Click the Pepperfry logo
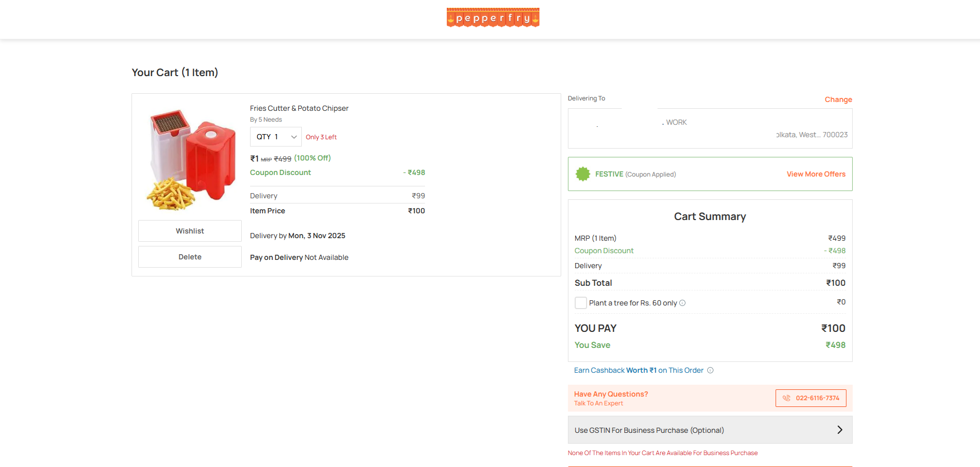This screenshot has width=980, height=467. tap(493, 18)
